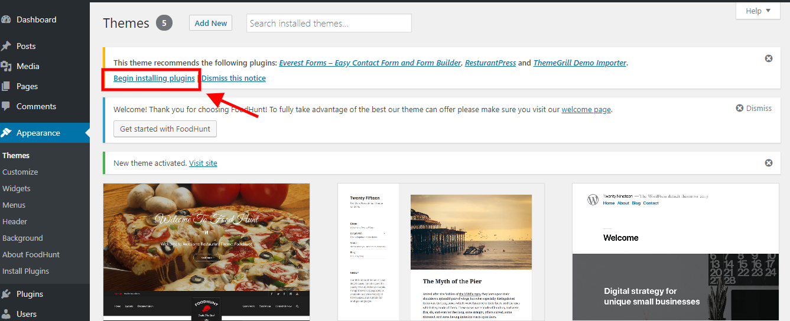Click the Pages icon in sidebar
The width and height of the screenshot is (790, 321).
6,86
